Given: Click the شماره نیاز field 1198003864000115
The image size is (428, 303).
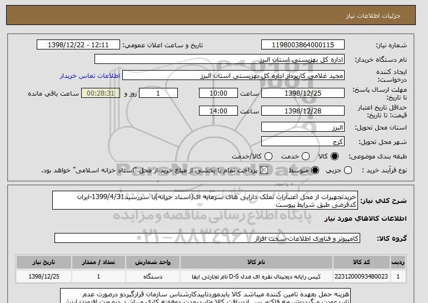Looking at the screenshot, I should [303, 45].
